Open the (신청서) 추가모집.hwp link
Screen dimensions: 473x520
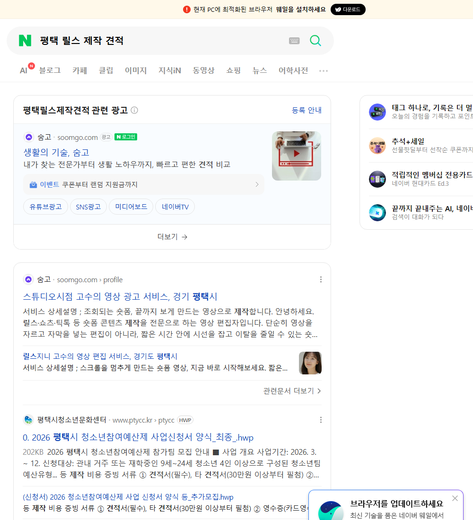(128, 497)
